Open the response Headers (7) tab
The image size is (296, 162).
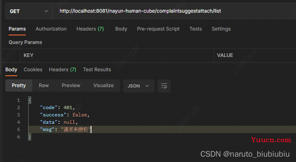pos(62,70)
